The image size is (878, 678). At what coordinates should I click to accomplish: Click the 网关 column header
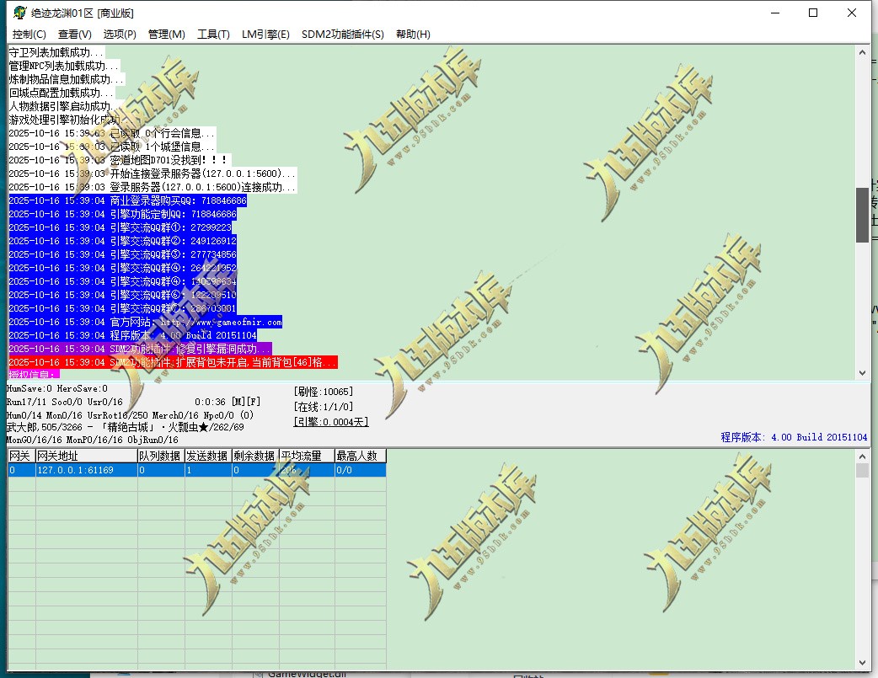22,456
